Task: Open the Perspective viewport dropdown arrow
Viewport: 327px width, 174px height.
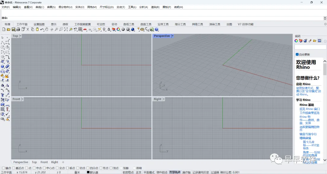Action: pyautogui.click(x=173, y=36)
